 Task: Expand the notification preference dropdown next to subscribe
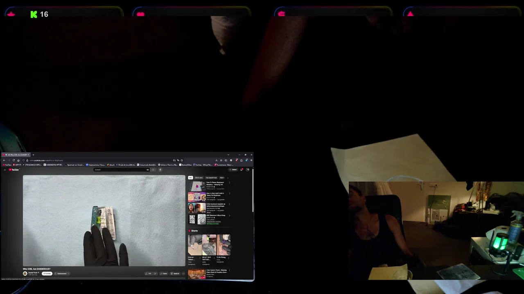pyautogui.click(x=62, y=274)
